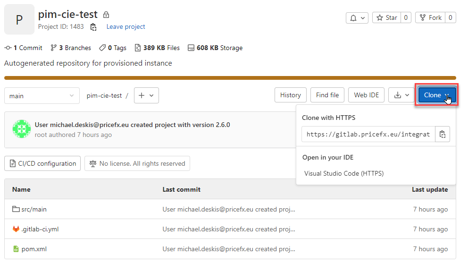468x263 pixels.
Task: Select Visual Studio Code (HTTPS) option
Action: [344, 173]
